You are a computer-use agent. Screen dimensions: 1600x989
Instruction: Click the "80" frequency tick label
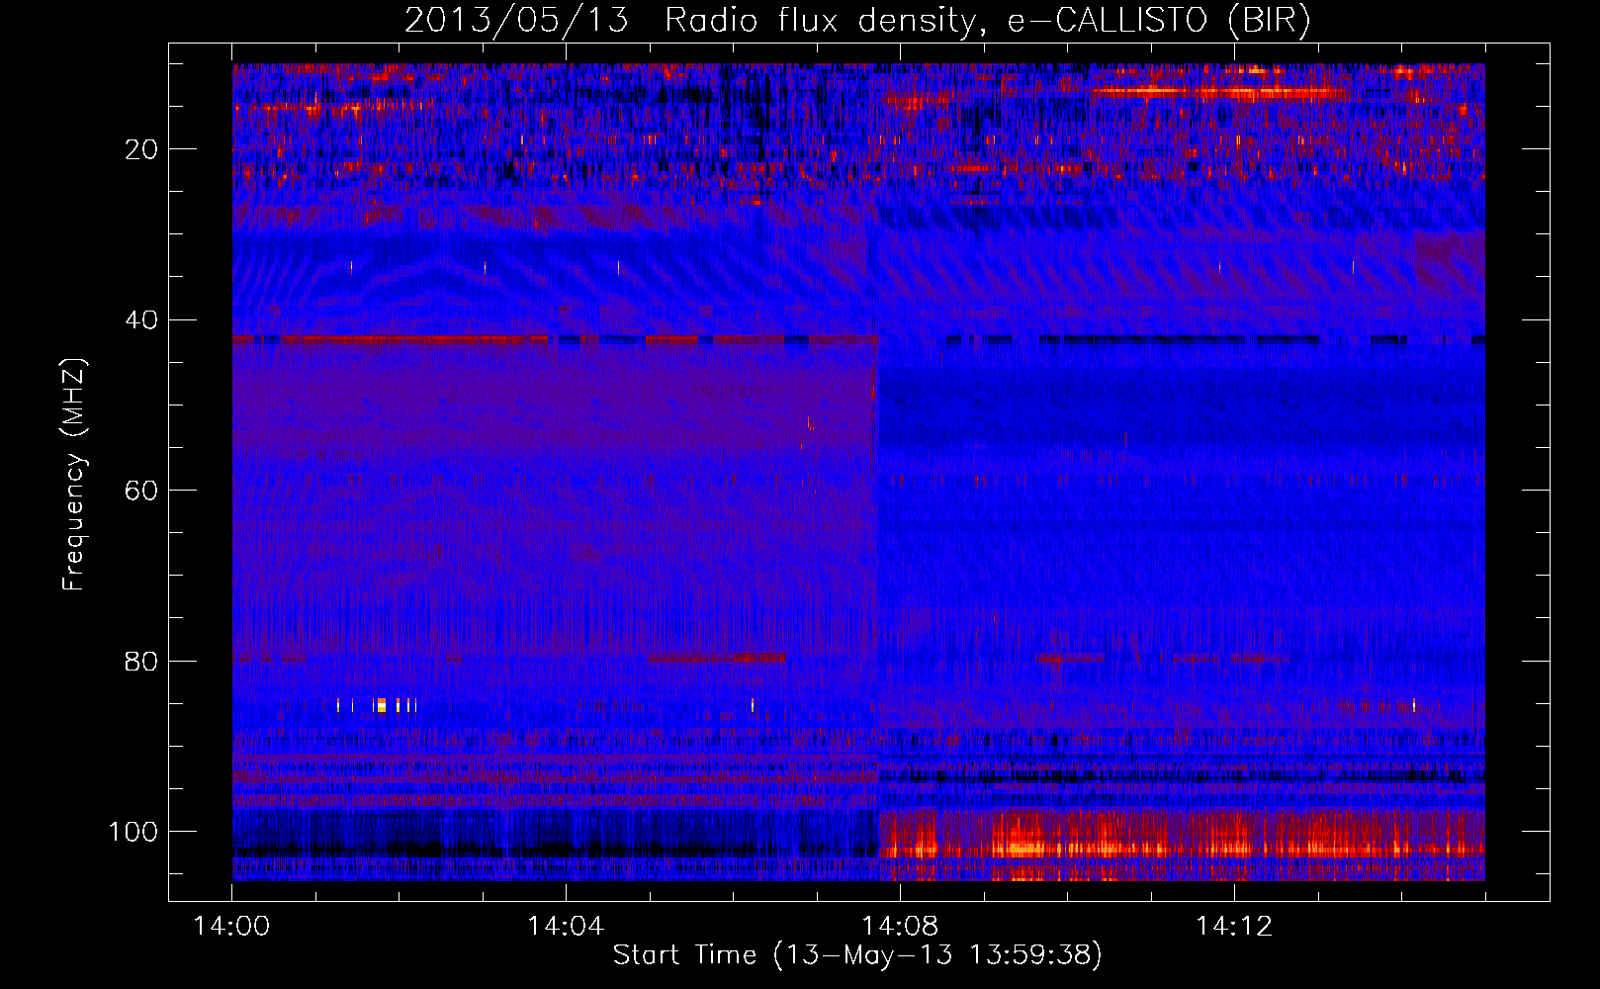pyautogui.click(x=141, y=661)
